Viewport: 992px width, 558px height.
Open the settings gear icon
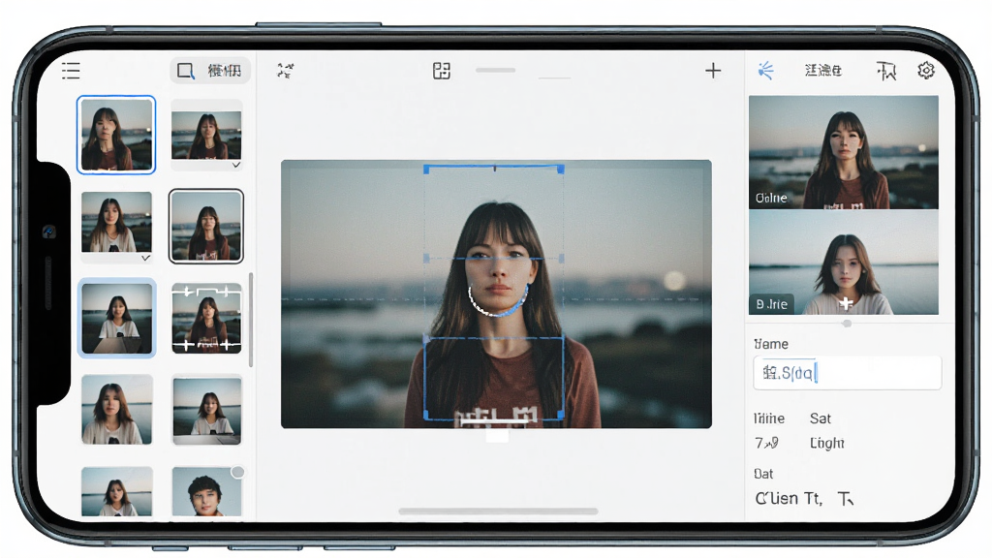(925, 70)
